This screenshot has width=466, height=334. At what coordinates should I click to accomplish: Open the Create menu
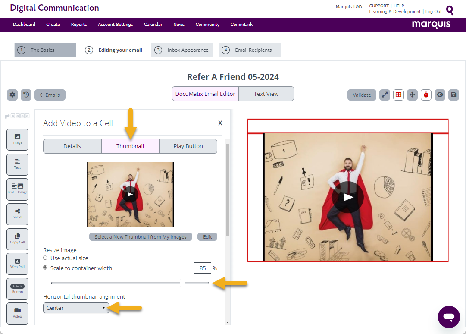pos(53,25)
